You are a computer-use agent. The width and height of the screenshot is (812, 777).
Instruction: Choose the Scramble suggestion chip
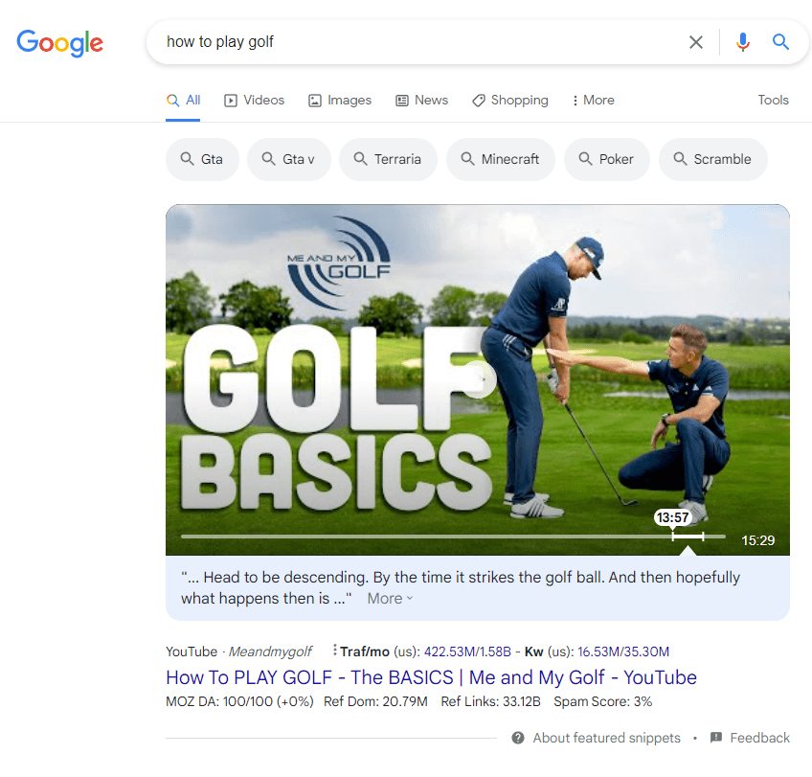coord(712,159)
